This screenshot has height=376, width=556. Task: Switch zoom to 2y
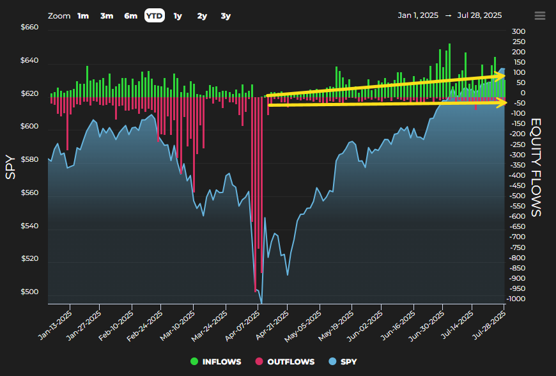pos(202,16)
